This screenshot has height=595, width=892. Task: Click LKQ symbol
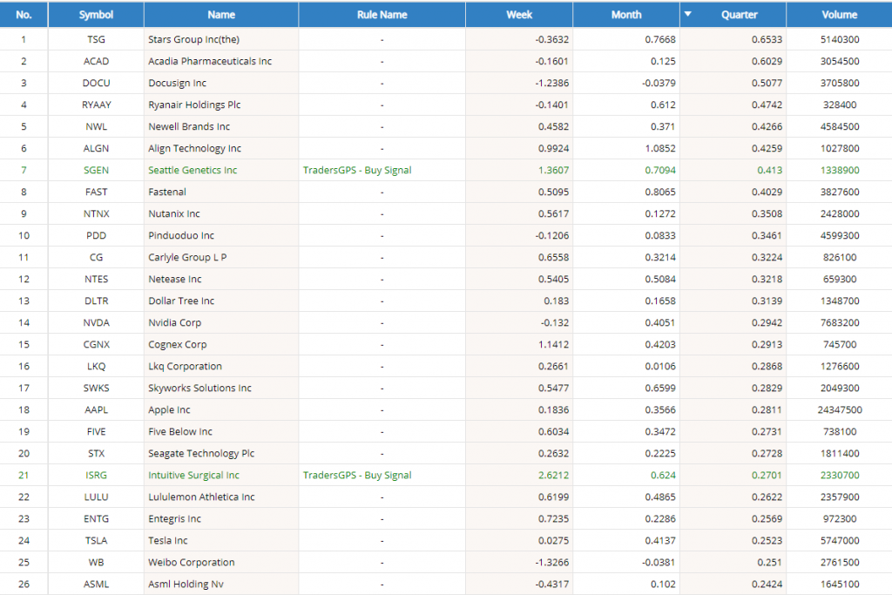pyautogui.click(x=96, y=367)
